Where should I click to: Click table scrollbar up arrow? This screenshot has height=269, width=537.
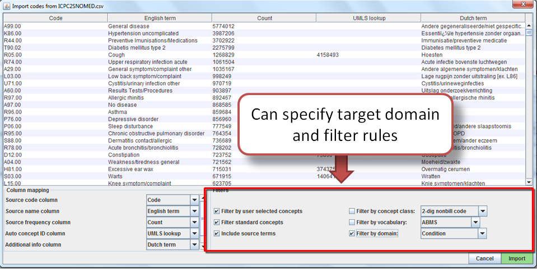click(x=529, y=26)
